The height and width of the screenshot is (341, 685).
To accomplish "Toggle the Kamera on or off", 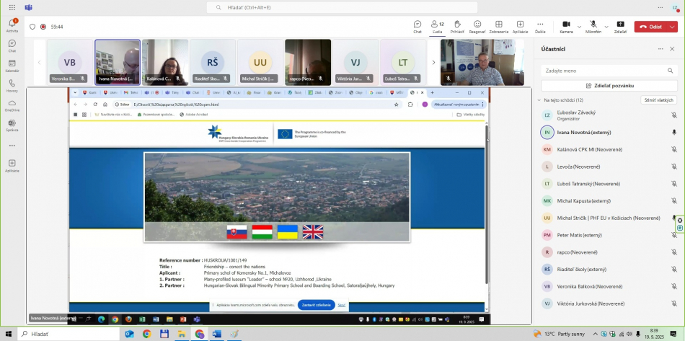I will [x=566, y=27].
